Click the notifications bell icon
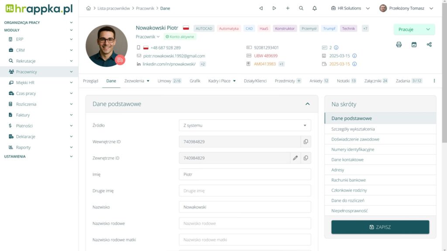Screen dimensions: 447x251 pyautogui.click(x=314, y=8)
